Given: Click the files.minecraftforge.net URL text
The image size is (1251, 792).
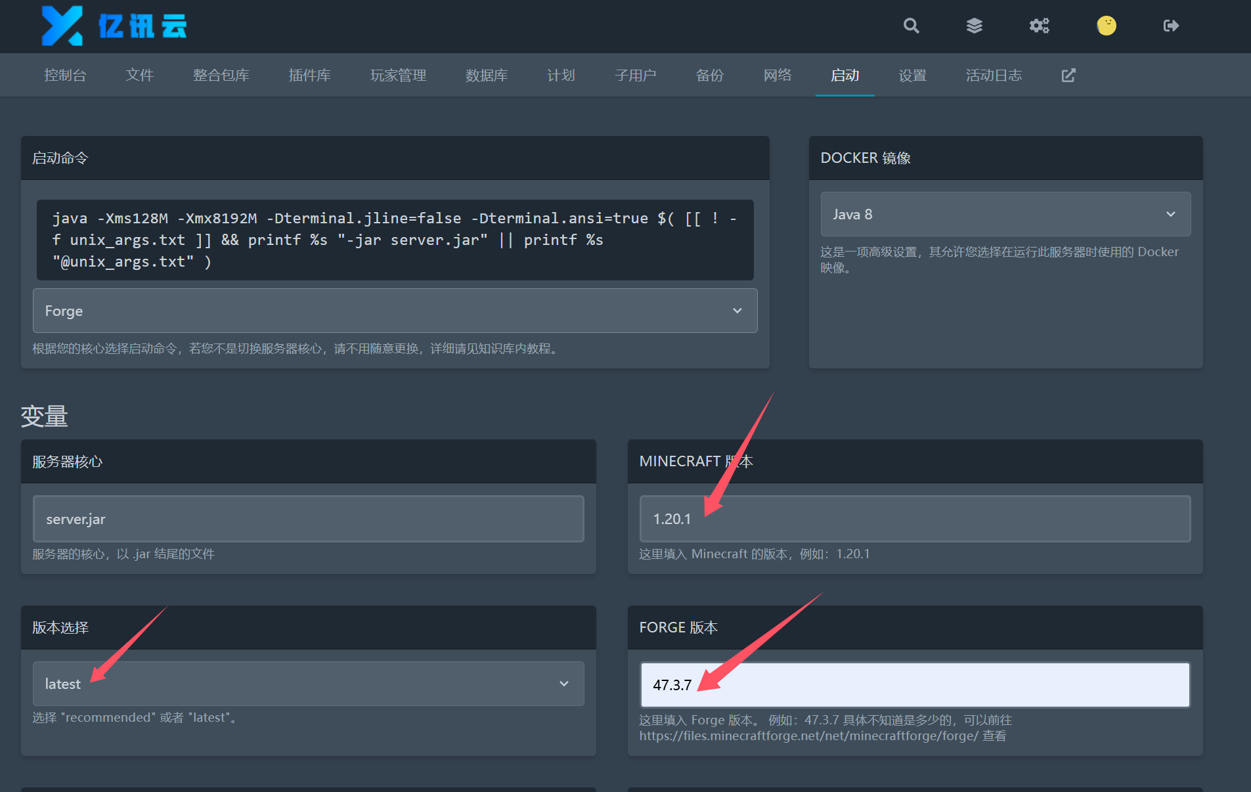Looking at the screenshot, I should pyautogui.click(x=809, y=736).
